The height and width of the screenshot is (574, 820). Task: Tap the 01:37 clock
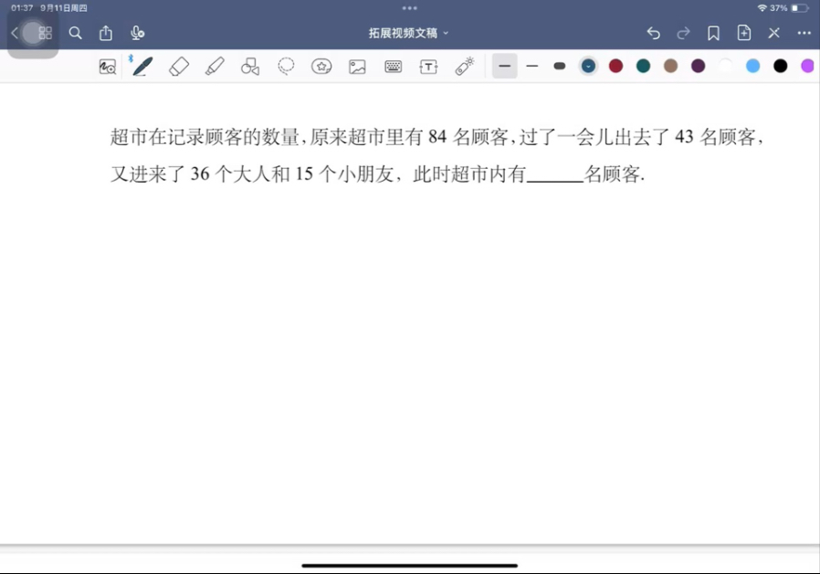(22, 8)
